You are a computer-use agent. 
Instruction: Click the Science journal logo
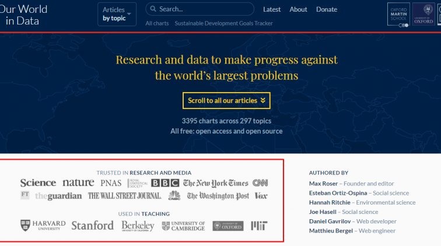38,182
